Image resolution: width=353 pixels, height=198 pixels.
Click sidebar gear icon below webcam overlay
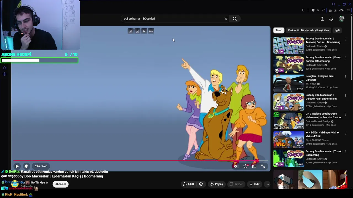pos(4,74)
